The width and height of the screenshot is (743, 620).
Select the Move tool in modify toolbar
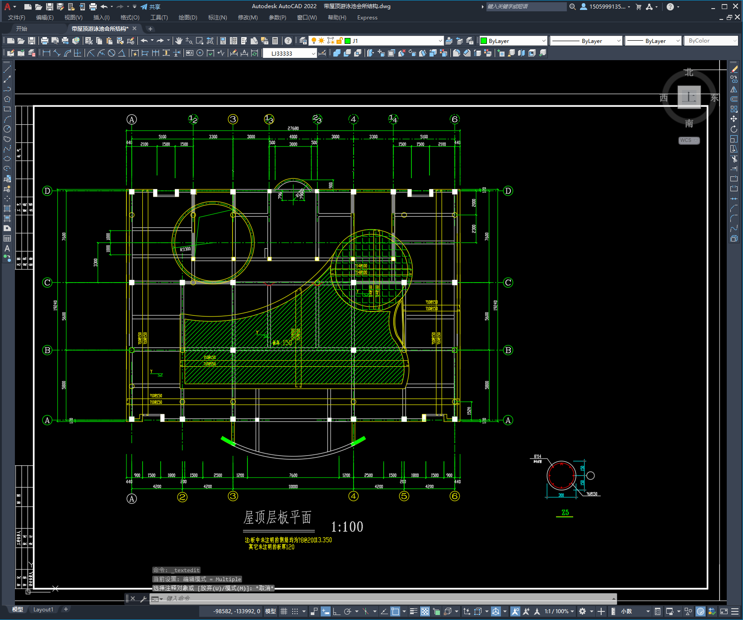(734, 119)
